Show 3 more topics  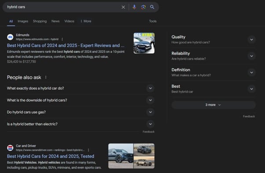click(x=213, y=105)
